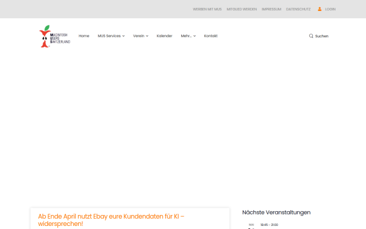Open the Kalender menu item
The width and height of the screenshot is (366, 229).
click(164, 36)
